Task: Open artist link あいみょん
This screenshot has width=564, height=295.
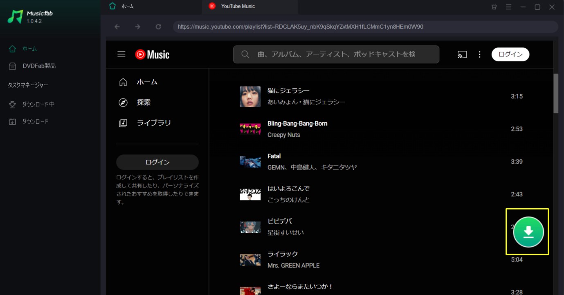Action: 282,102
